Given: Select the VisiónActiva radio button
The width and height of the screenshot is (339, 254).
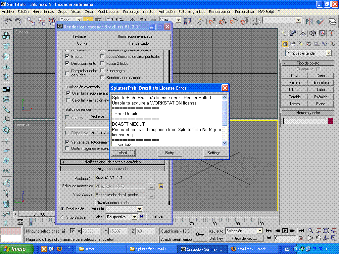Looking at the screenshot, I should click(x=62, y=217).
